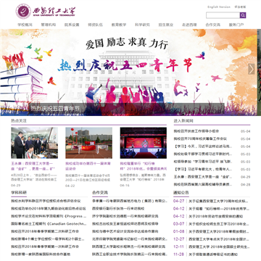Viewport: 261px width, 261px height.
Task: Open news 我校召开扶贫工作领导小组会
Action: click(x=196, y=131)
